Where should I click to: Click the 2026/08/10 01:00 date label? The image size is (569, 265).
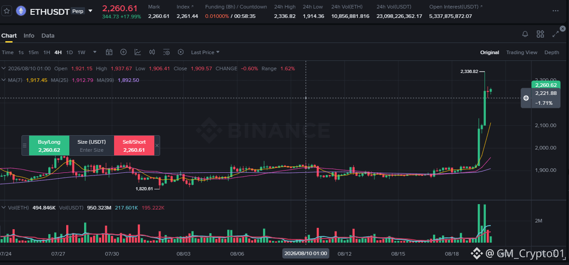tap(306, 253)
